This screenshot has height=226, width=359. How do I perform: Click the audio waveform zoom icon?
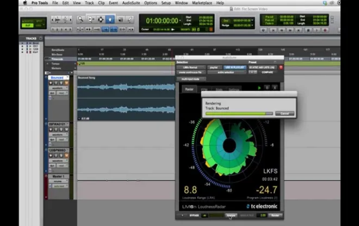point(58,20)
